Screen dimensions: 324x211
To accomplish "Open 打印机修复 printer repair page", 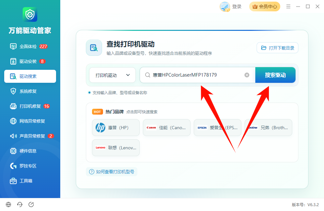I will click(30, 106).
